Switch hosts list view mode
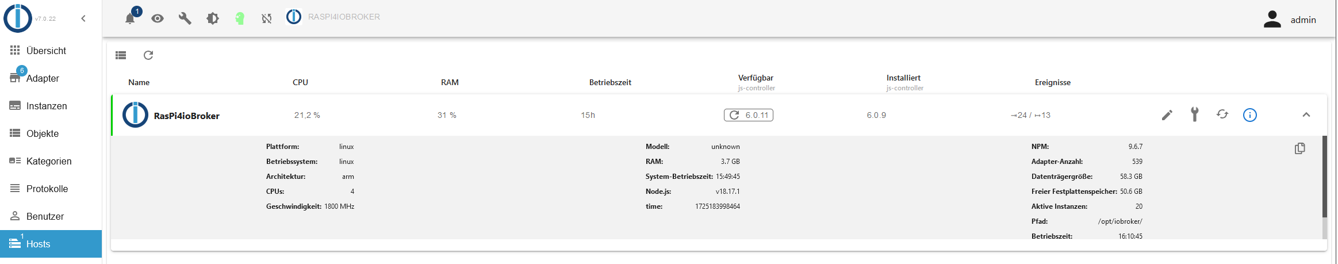The image size is (1338, 264). pos(121,55)
